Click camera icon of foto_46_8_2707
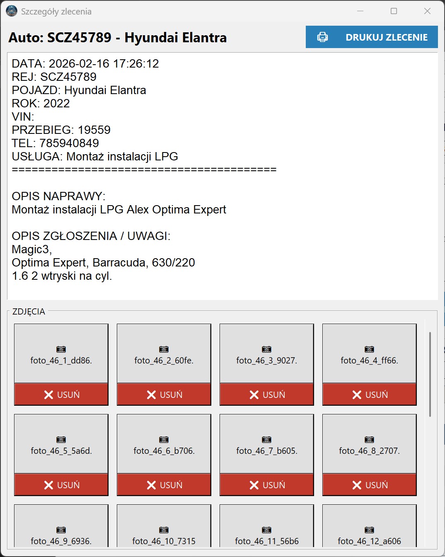 (369, 440)
